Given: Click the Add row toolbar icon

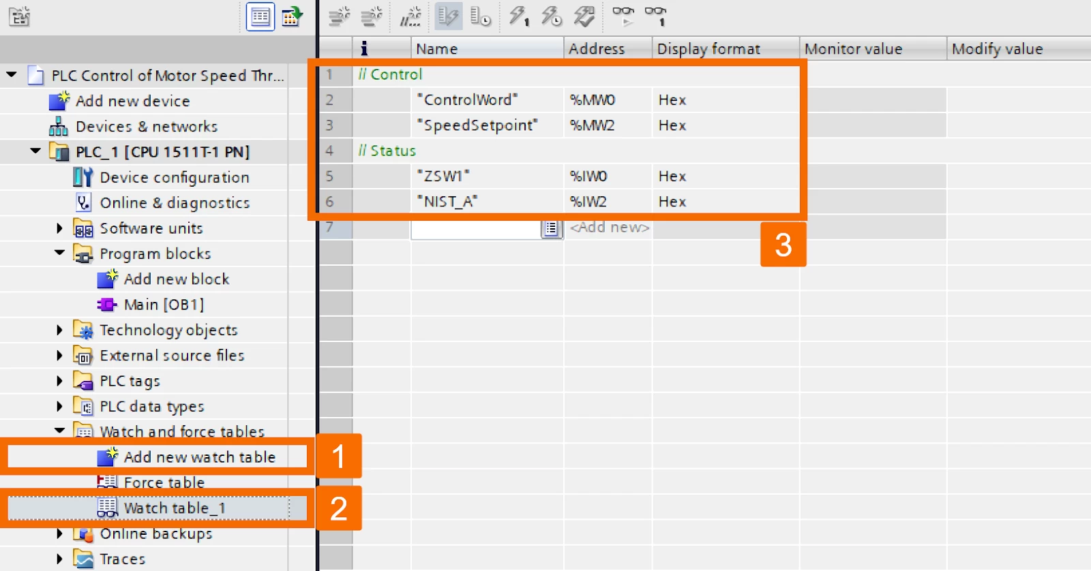Looking at the screenshot, I should [371, 16].
